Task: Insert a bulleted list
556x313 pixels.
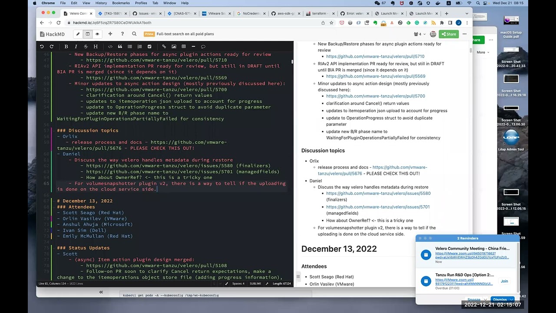Action: click(x=130, y=47)
